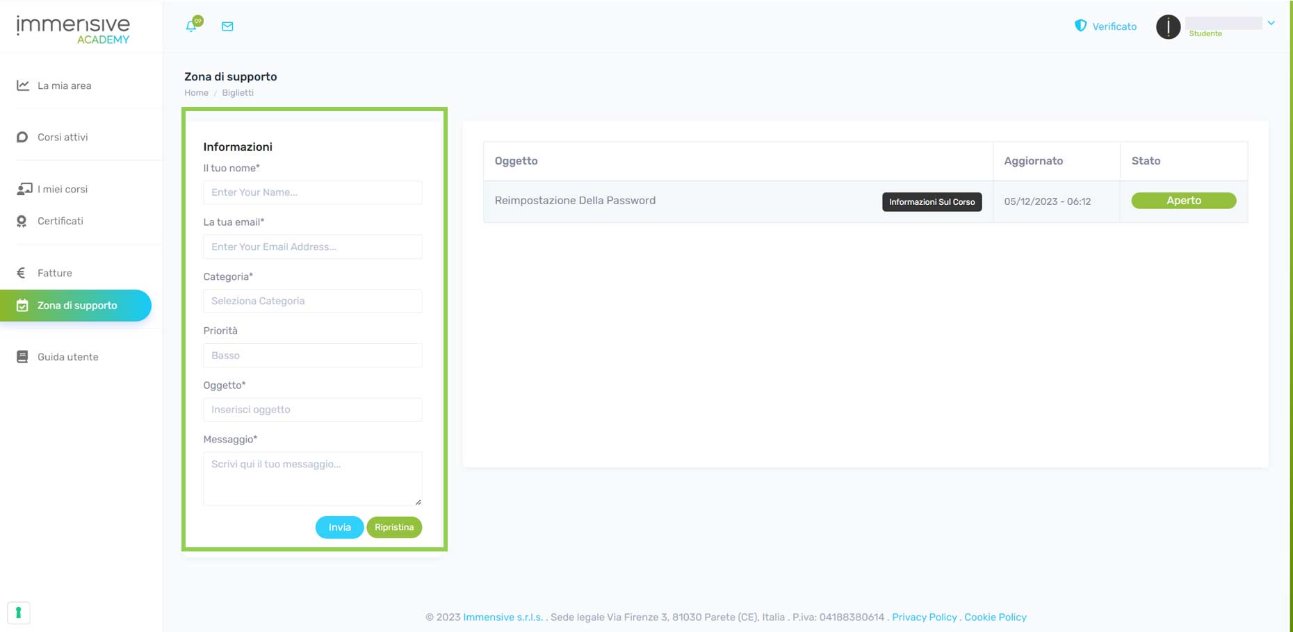Click the notification bell icon
Image resolution: width=1293 pixels, height=632 pixels.
tap(191, 26)
